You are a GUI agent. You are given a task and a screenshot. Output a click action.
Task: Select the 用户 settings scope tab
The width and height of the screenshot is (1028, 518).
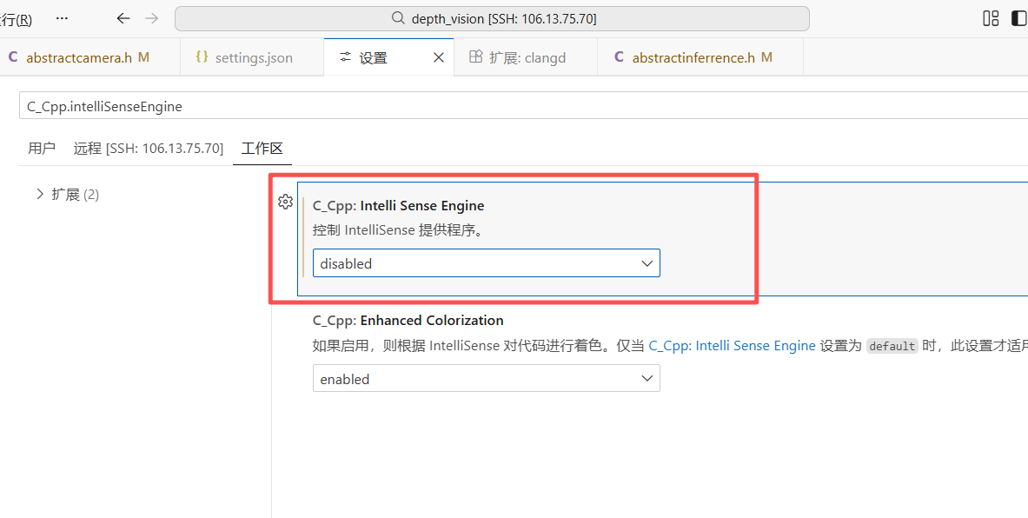click(42, 149)
